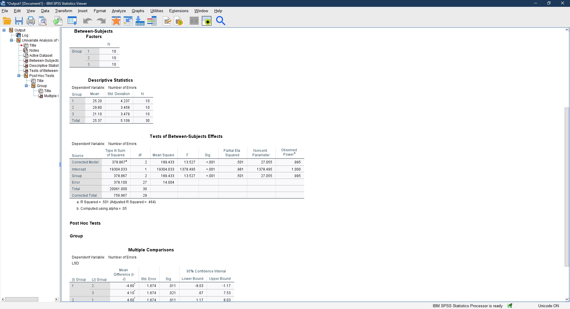Click the F value 1378.495 cell

pyautogui.click(x=188, y=169)
